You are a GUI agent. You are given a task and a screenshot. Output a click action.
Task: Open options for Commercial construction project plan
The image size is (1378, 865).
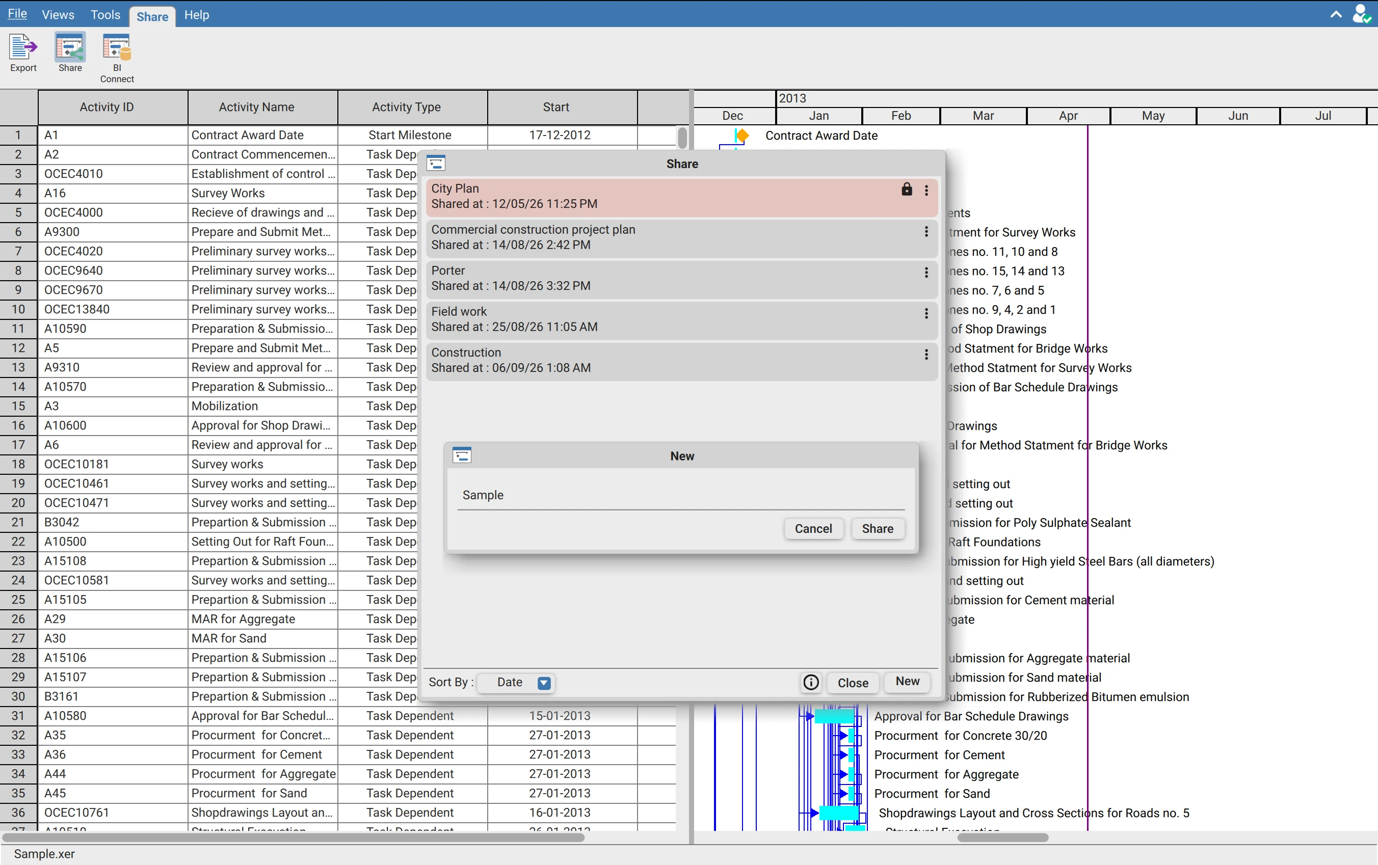(x=926, y=232)
